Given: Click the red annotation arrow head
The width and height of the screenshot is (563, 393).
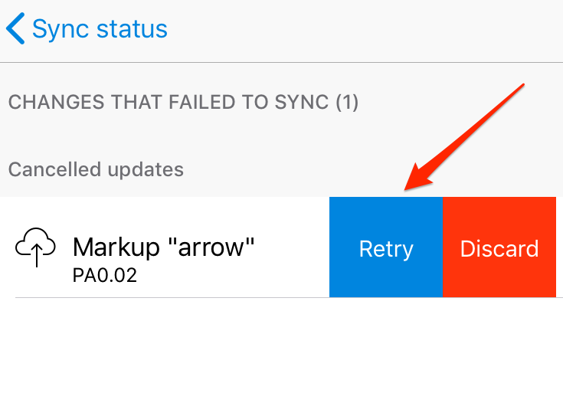Looking at the screenshot, I should pos(414,182).
